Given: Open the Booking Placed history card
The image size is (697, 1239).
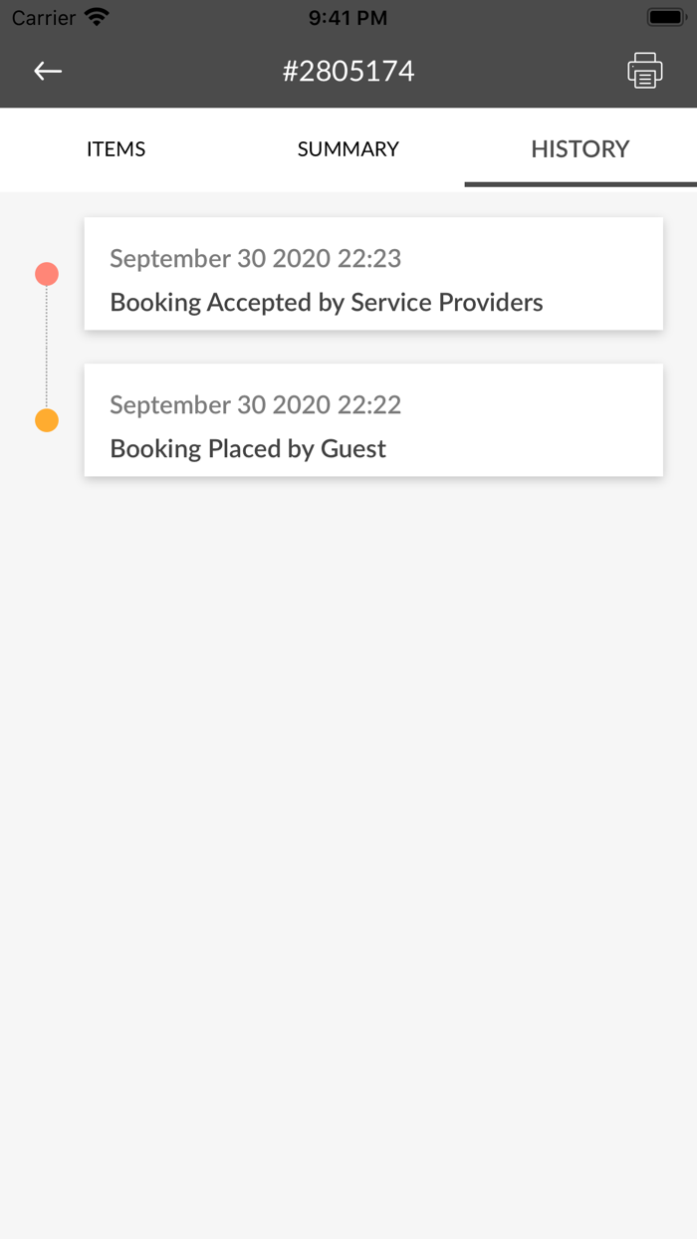Looking at the screenshot, I should (373, 419).
